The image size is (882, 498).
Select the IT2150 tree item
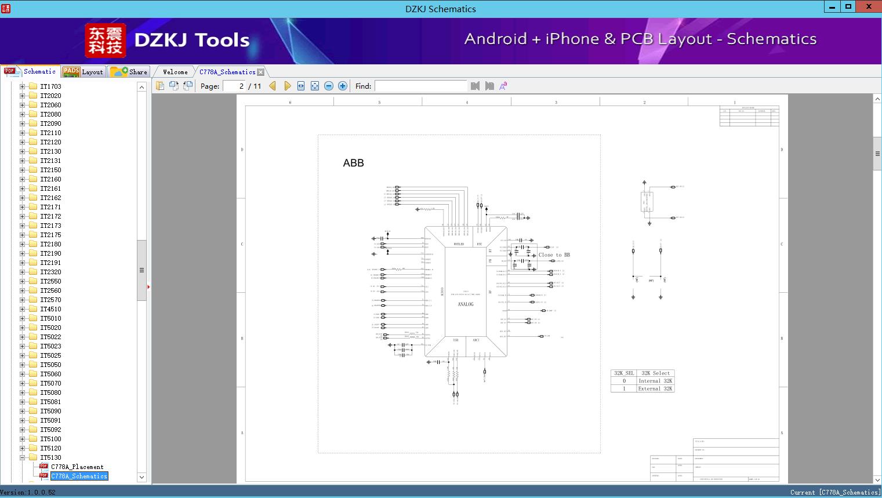pyautogui.click(x=50, y=170)
